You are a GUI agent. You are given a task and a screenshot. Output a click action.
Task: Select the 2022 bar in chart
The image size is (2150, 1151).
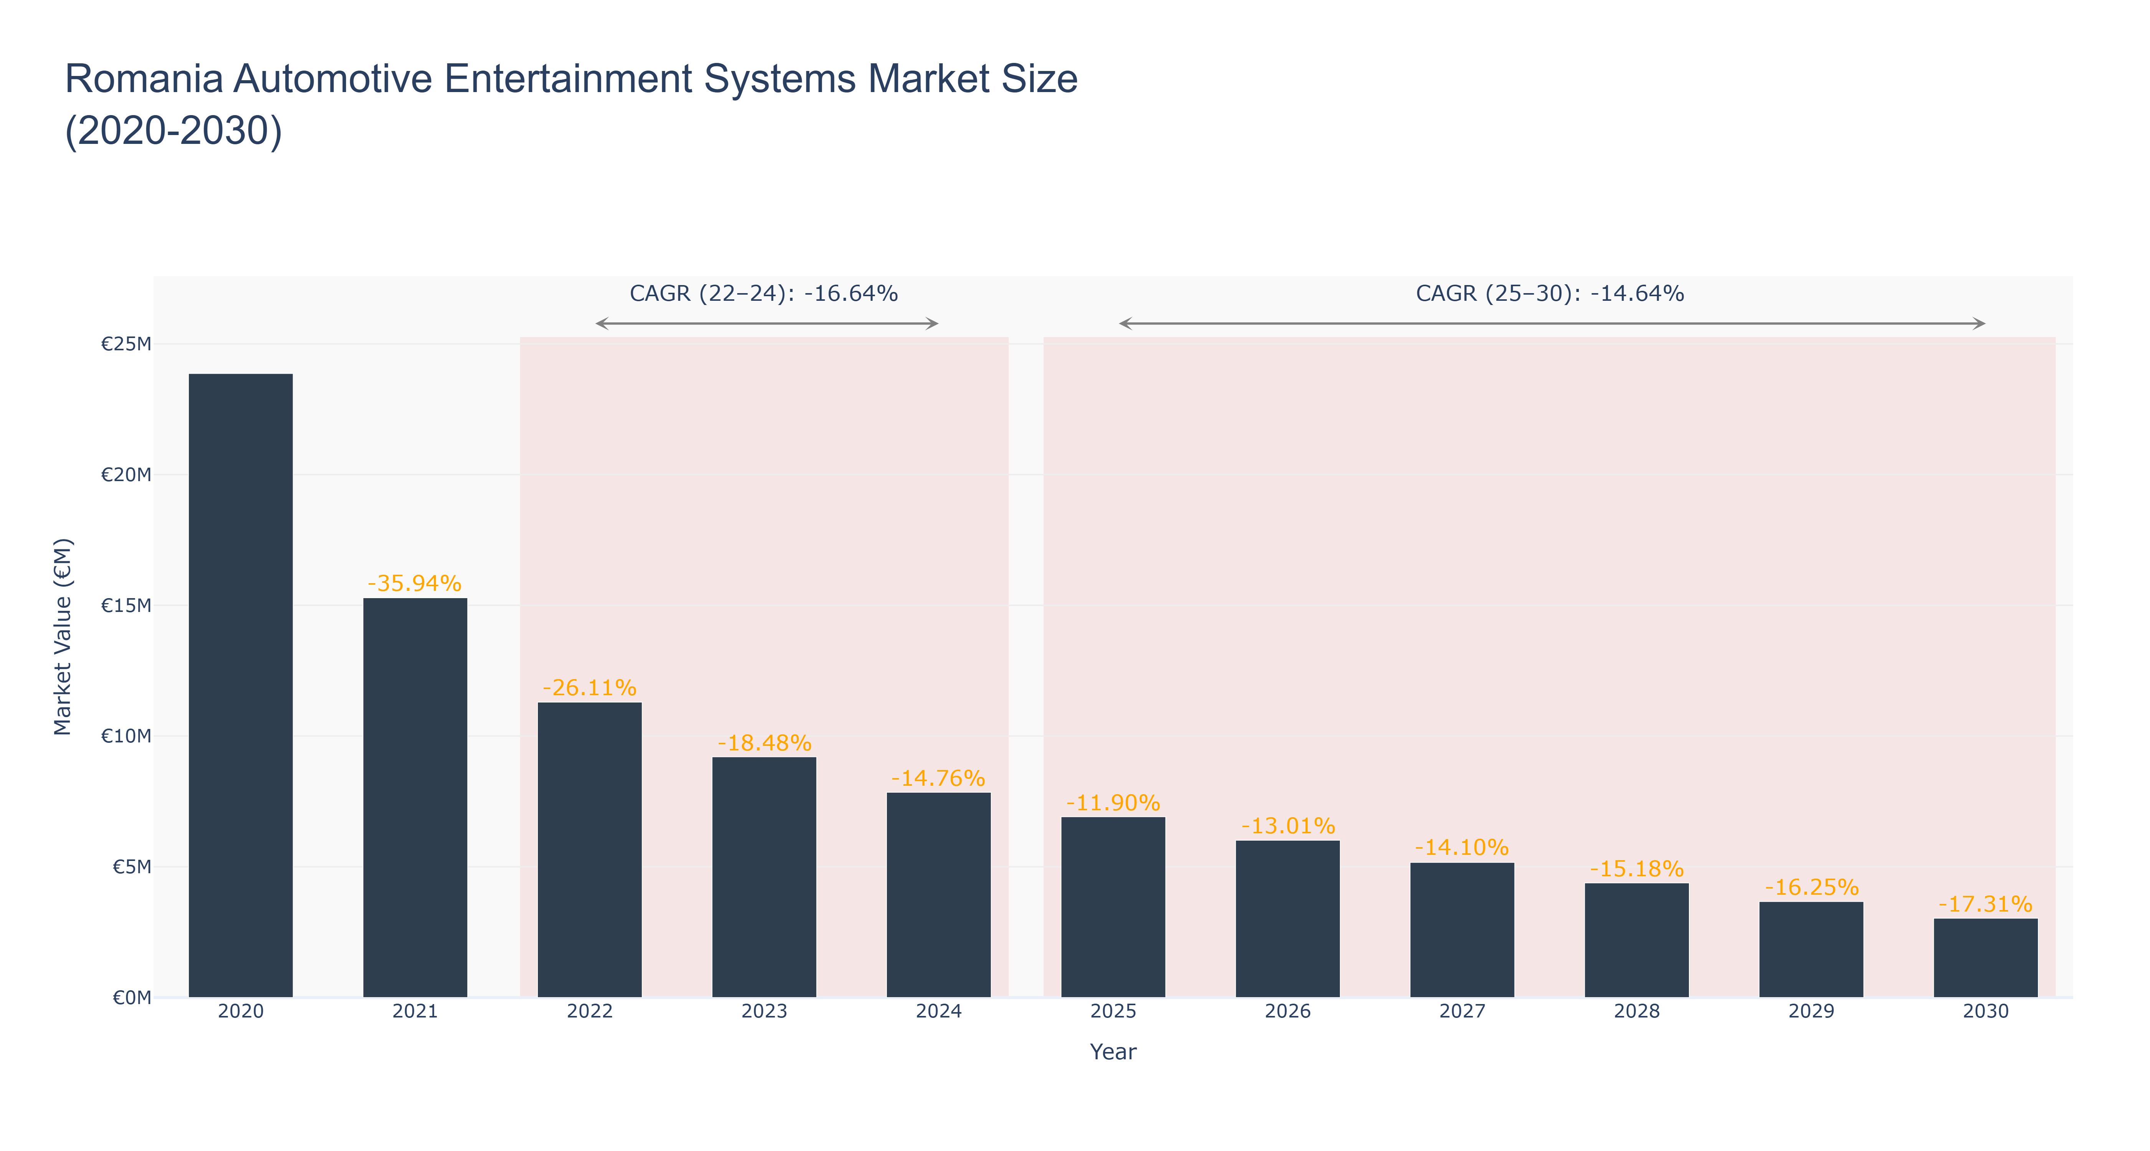pyautogui.click(x=589, y=849)
